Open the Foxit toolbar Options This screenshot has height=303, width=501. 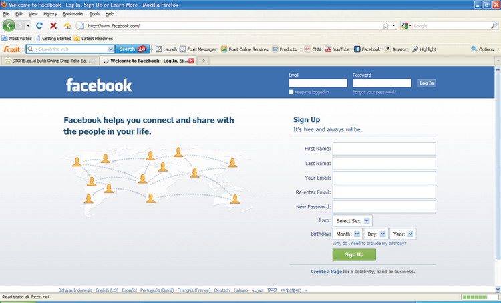click(x=482, y=49)
